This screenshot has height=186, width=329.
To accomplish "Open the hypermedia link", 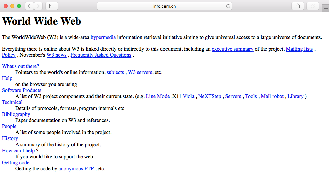I will (x=103, y=37).
